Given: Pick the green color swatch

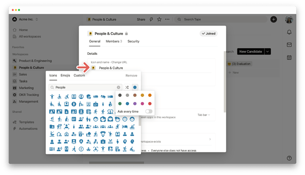Looking at the screenshot, I should 120,104.
